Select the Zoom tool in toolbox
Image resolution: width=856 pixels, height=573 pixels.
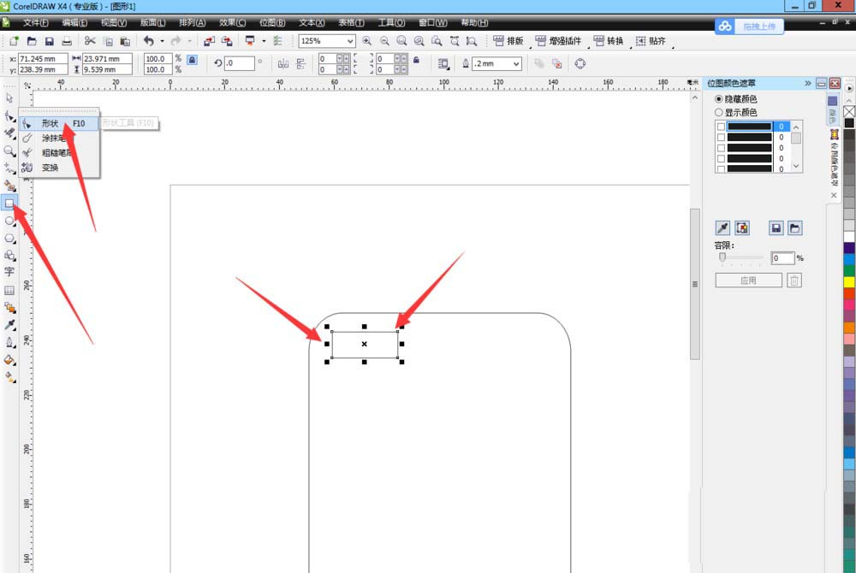tap(9, 151)
